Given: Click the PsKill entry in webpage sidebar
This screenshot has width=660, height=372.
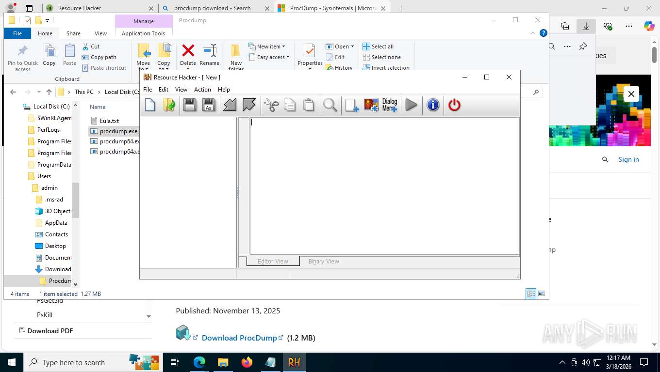Looking at the screenshot, I should (x=45, y=315).
